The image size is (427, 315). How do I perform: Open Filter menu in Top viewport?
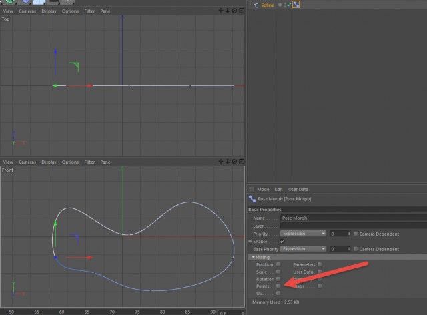pos(89,11)
